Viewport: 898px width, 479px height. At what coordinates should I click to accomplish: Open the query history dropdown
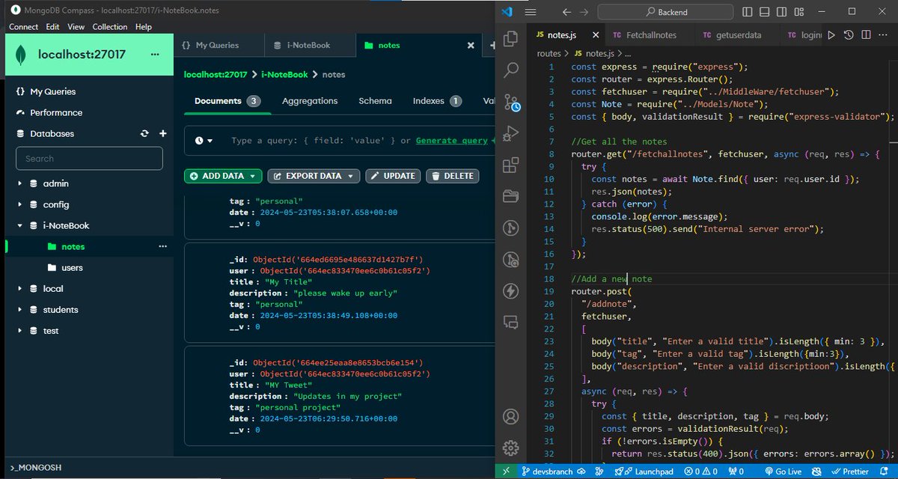click(204, 141)
